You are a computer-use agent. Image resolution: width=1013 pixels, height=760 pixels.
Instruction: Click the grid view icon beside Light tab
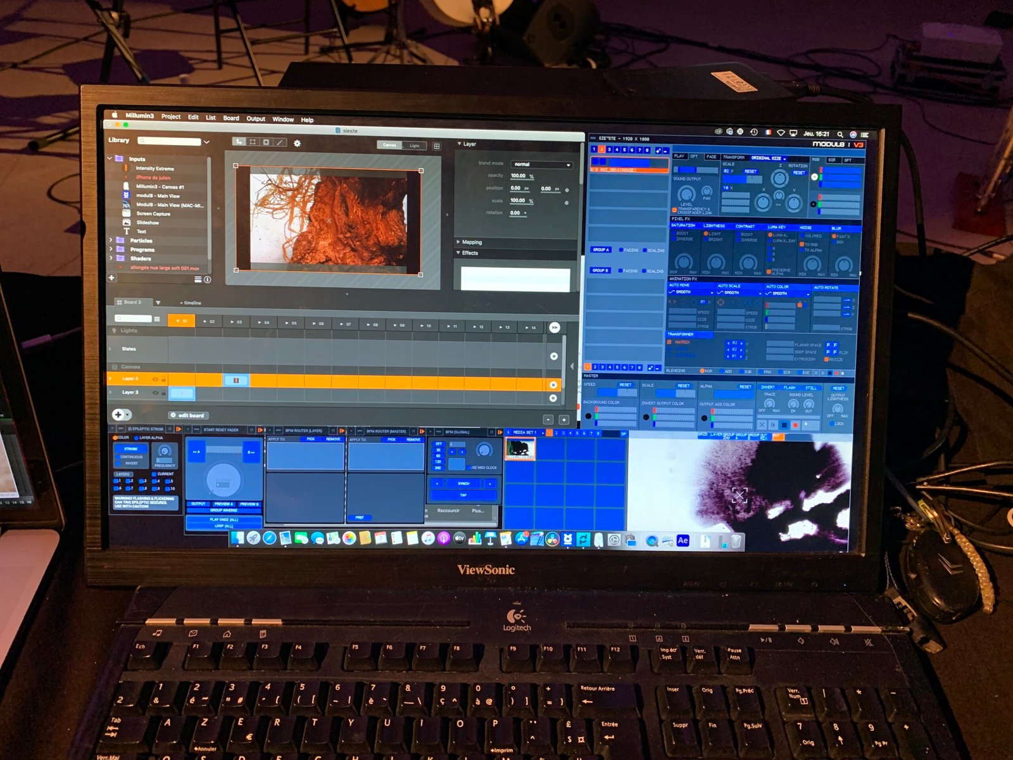(436, 146)
